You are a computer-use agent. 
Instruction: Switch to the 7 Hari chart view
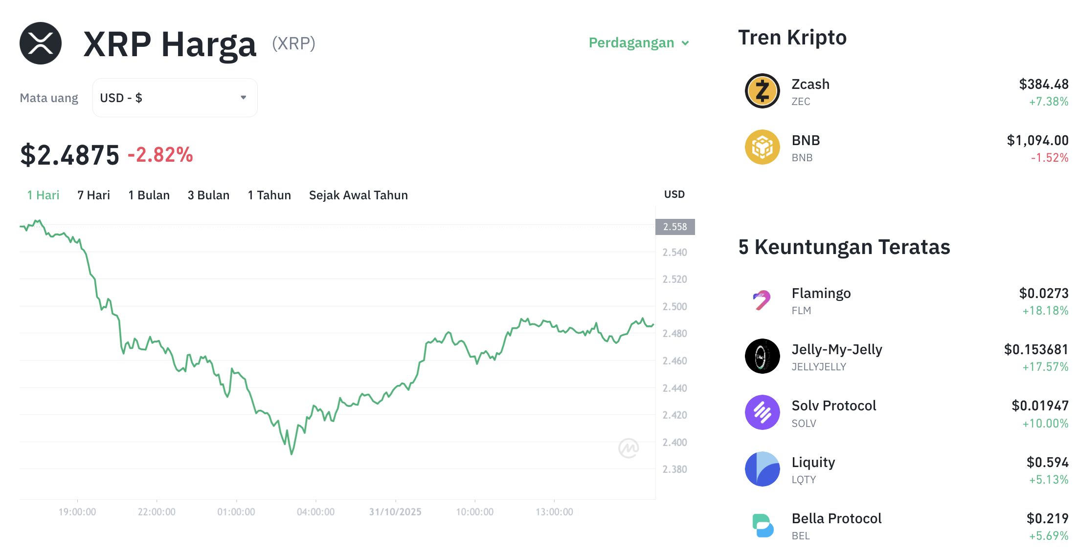coord(93,195)
